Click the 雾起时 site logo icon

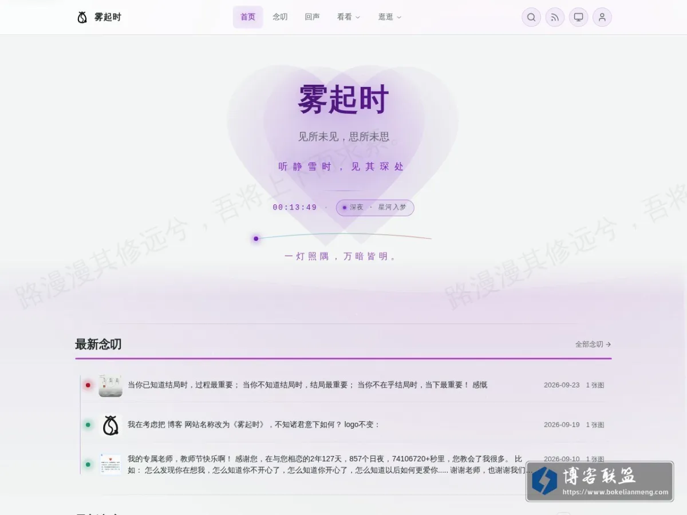[x=82, y=17]
